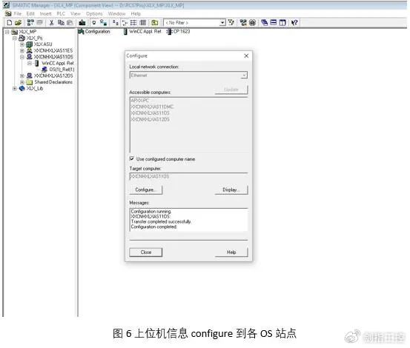Image resolution: width=410 pixels, height=348 pixels.
Task: Click the Paste toolbar icon
Action: pyautogui.click(x=70, y=23)
